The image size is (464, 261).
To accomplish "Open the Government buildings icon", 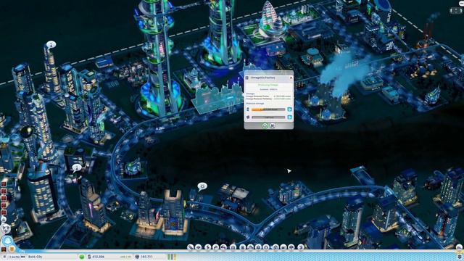I will pos(233,248).
